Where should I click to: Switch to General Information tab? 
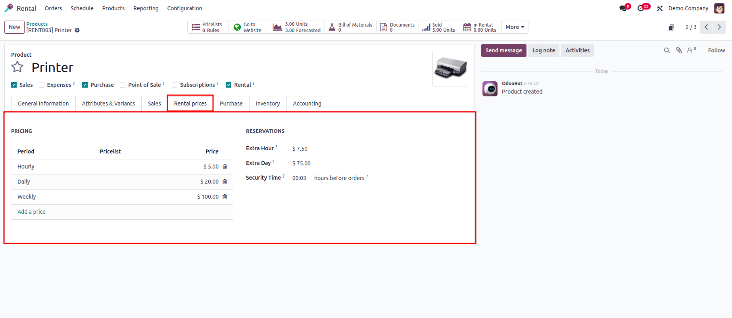point(43,103)
